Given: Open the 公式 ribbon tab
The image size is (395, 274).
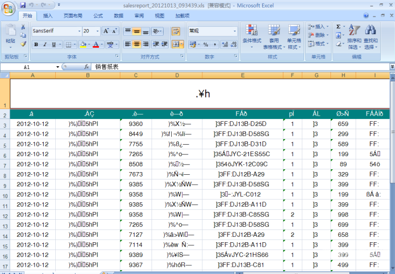Looking at the screenshot, I should tap(98, 16).
